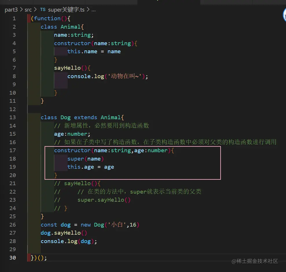Click 'constructor(name:string,age:number){' line
The height and width of the screenshot is (272, 286).
point(114,150)
